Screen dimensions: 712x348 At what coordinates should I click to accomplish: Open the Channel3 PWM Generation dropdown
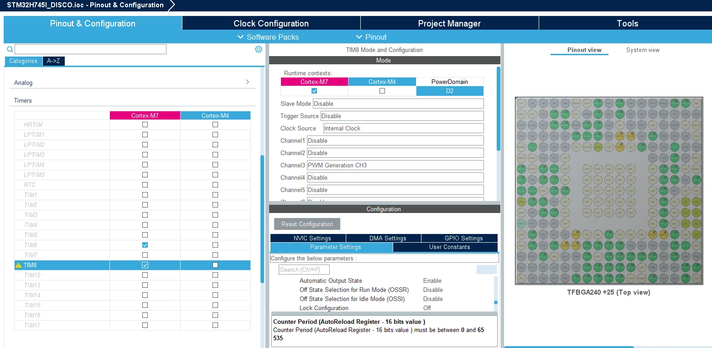pos(395,165)
